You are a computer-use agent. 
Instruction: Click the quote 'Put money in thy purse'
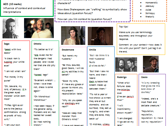coord(13,79)
